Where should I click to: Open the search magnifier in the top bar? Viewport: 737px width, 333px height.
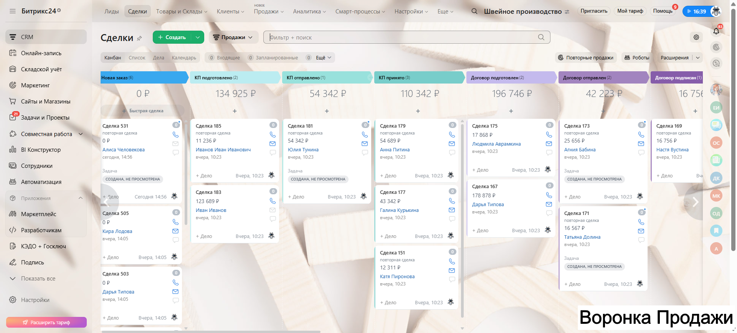pyautogui.click(x=474, y=11)
